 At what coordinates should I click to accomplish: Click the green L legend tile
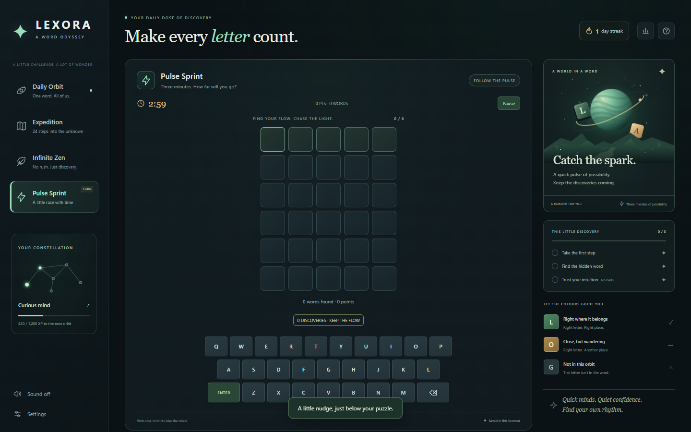click(551, 322)
